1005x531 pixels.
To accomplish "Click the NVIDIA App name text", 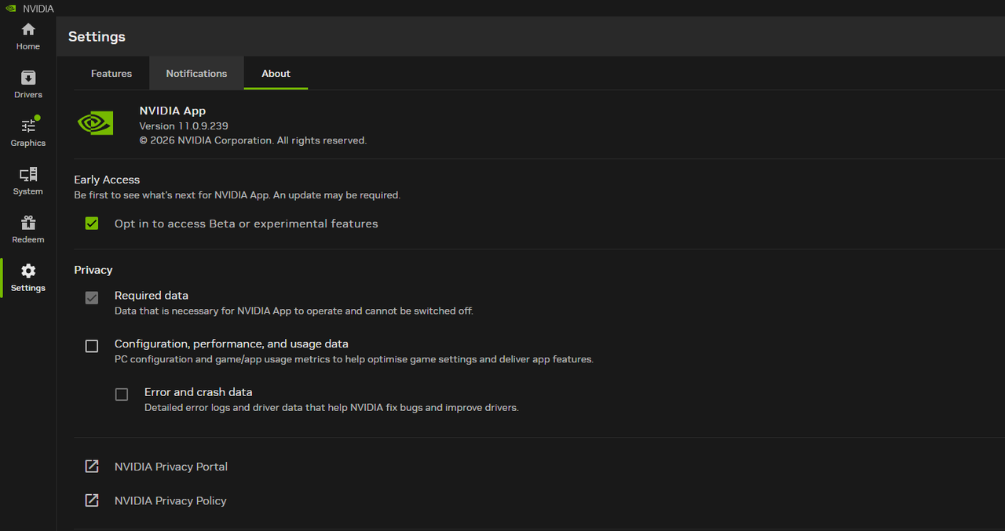I will click(173, 111).
